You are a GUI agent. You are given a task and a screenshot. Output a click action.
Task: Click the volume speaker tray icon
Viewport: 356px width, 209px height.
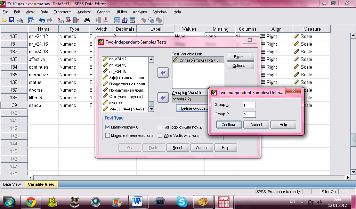319,202
